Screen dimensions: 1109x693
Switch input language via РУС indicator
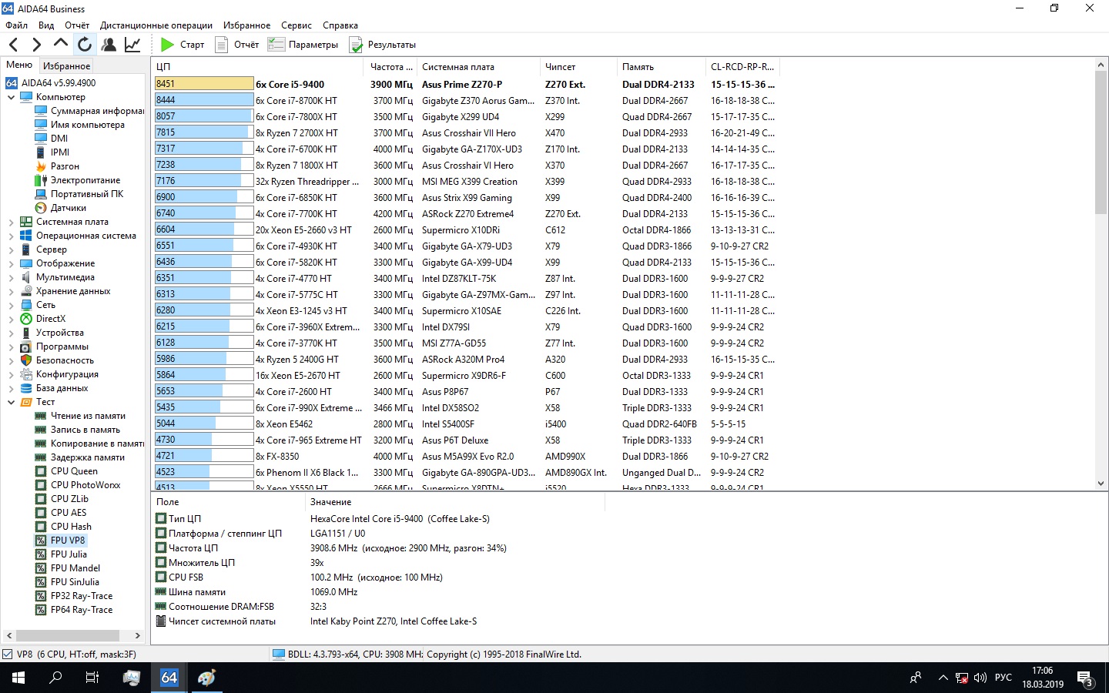[x=1003, y=678]
